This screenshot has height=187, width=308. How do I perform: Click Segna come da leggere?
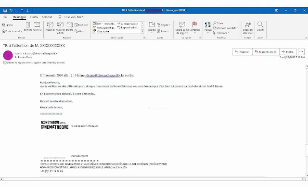click(182, 28)
